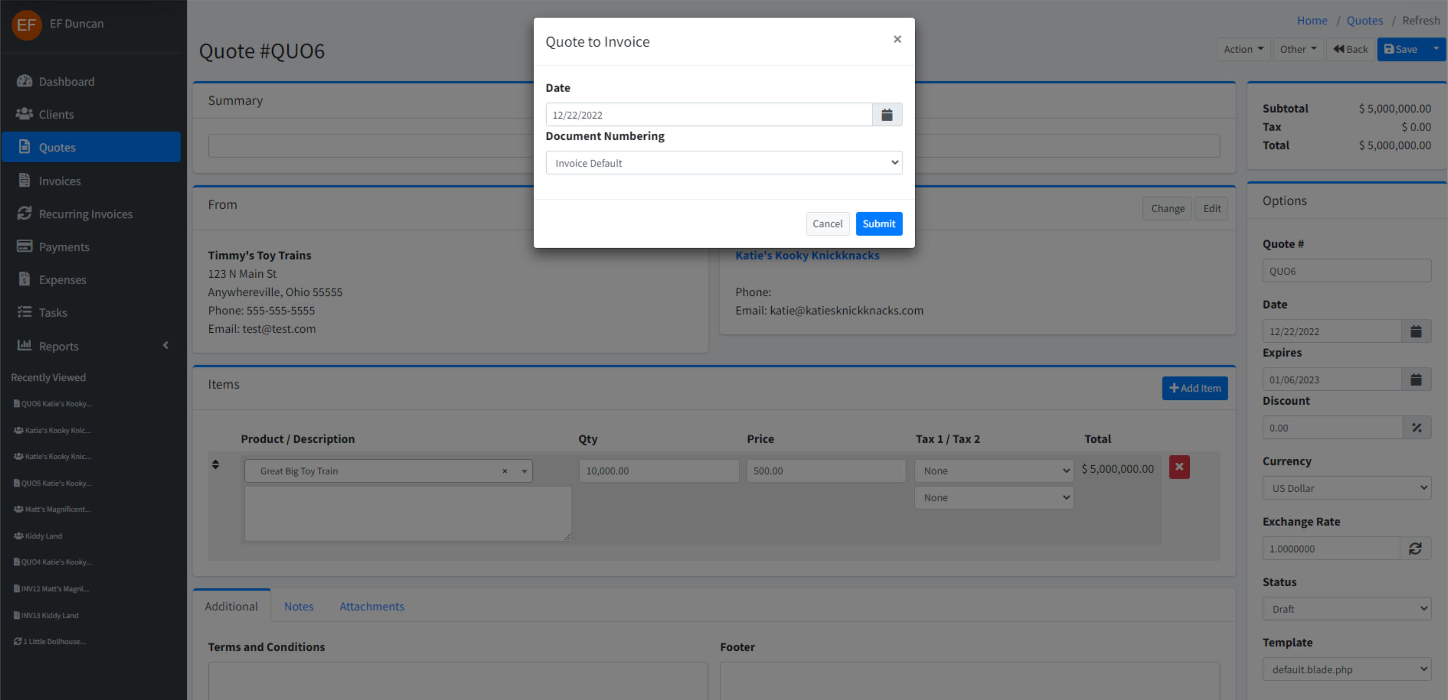Click the item reorder handle arrows
The width and height of the screenshot is (1448, 700).
click(215, 464)
